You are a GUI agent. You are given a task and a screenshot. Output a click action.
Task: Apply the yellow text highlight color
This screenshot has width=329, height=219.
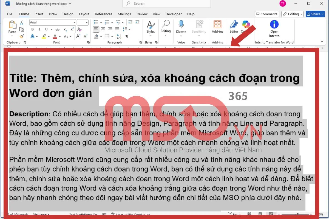(x=44, y=36)
